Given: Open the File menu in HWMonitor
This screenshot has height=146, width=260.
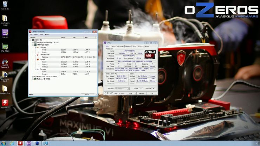Looking at the screenshot, I should pyautogui.click(x=31, y=35).
